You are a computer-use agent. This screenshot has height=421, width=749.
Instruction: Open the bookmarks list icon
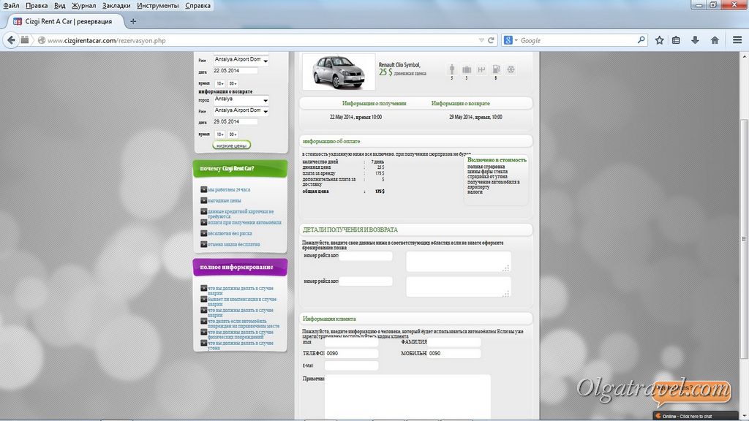[x=677, y=40]
